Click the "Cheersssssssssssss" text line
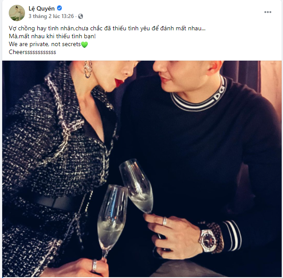The height and width of the screenshot is (278, 283). click(32, 52)
